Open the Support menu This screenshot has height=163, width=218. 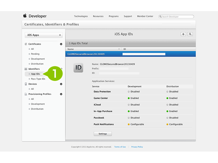tap(128, 16)
